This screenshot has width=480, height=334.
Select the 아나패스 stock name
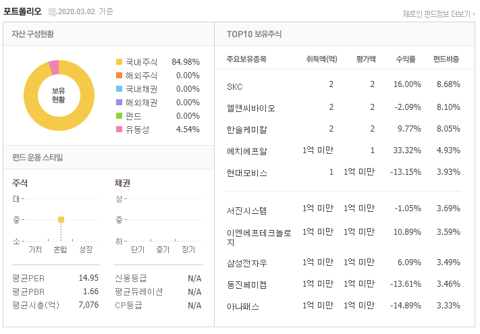[x=243, y=306]
